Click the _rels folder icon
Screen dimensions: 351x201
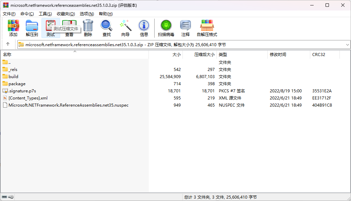5,69
